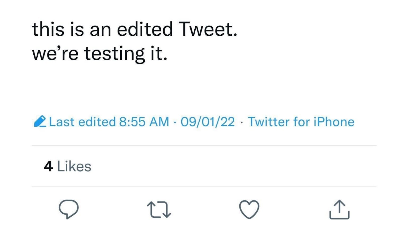Image resolution: width=408 pixels, height=229 pixels.
Task: Select the line "we're testing it."
Action: 100,53
